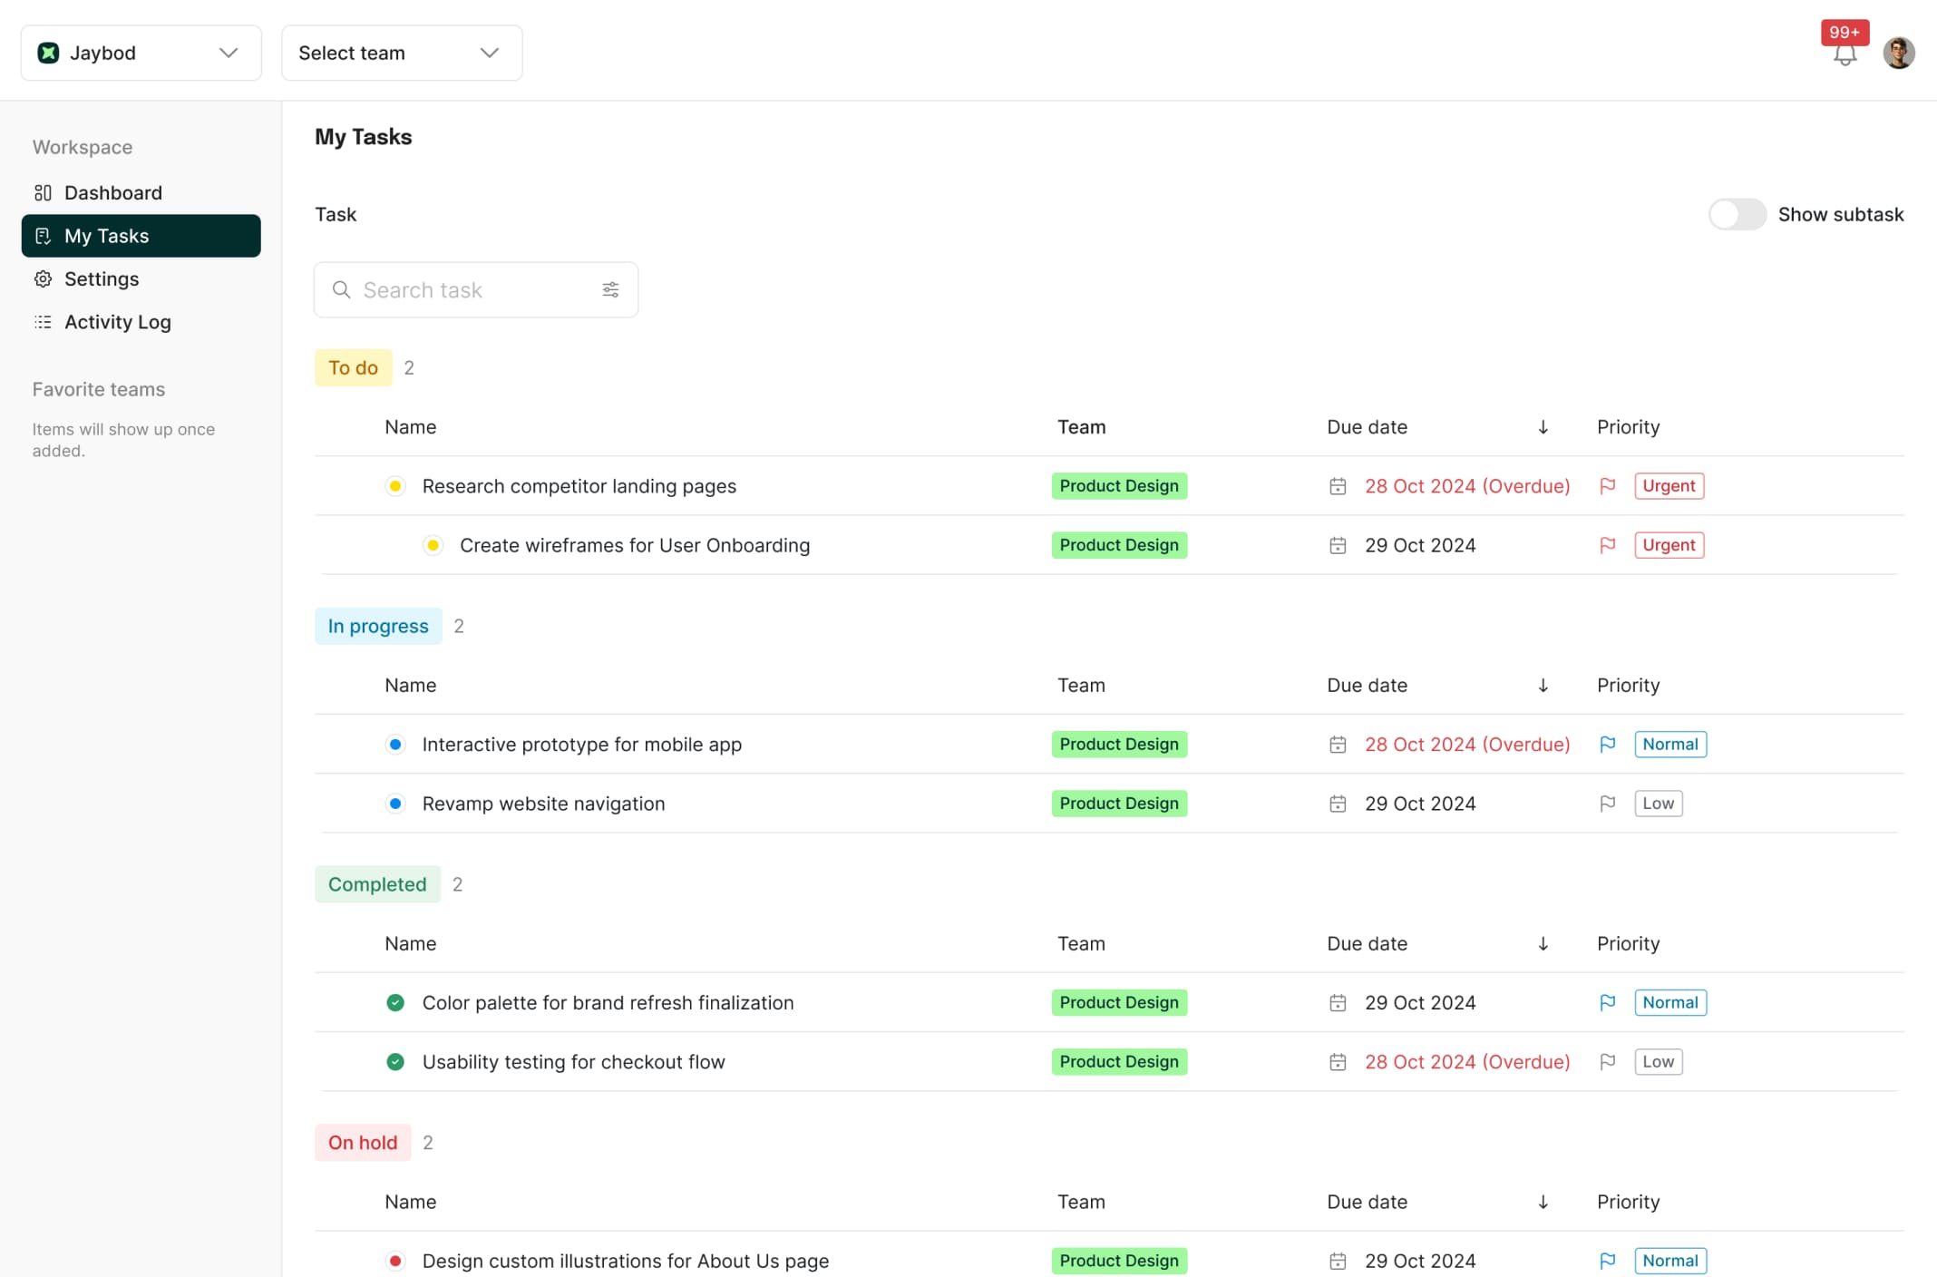This screenshot has height=1277, width=1937.
Task: Select the Dashboard sidebar icon
Action: coord(44,192)
